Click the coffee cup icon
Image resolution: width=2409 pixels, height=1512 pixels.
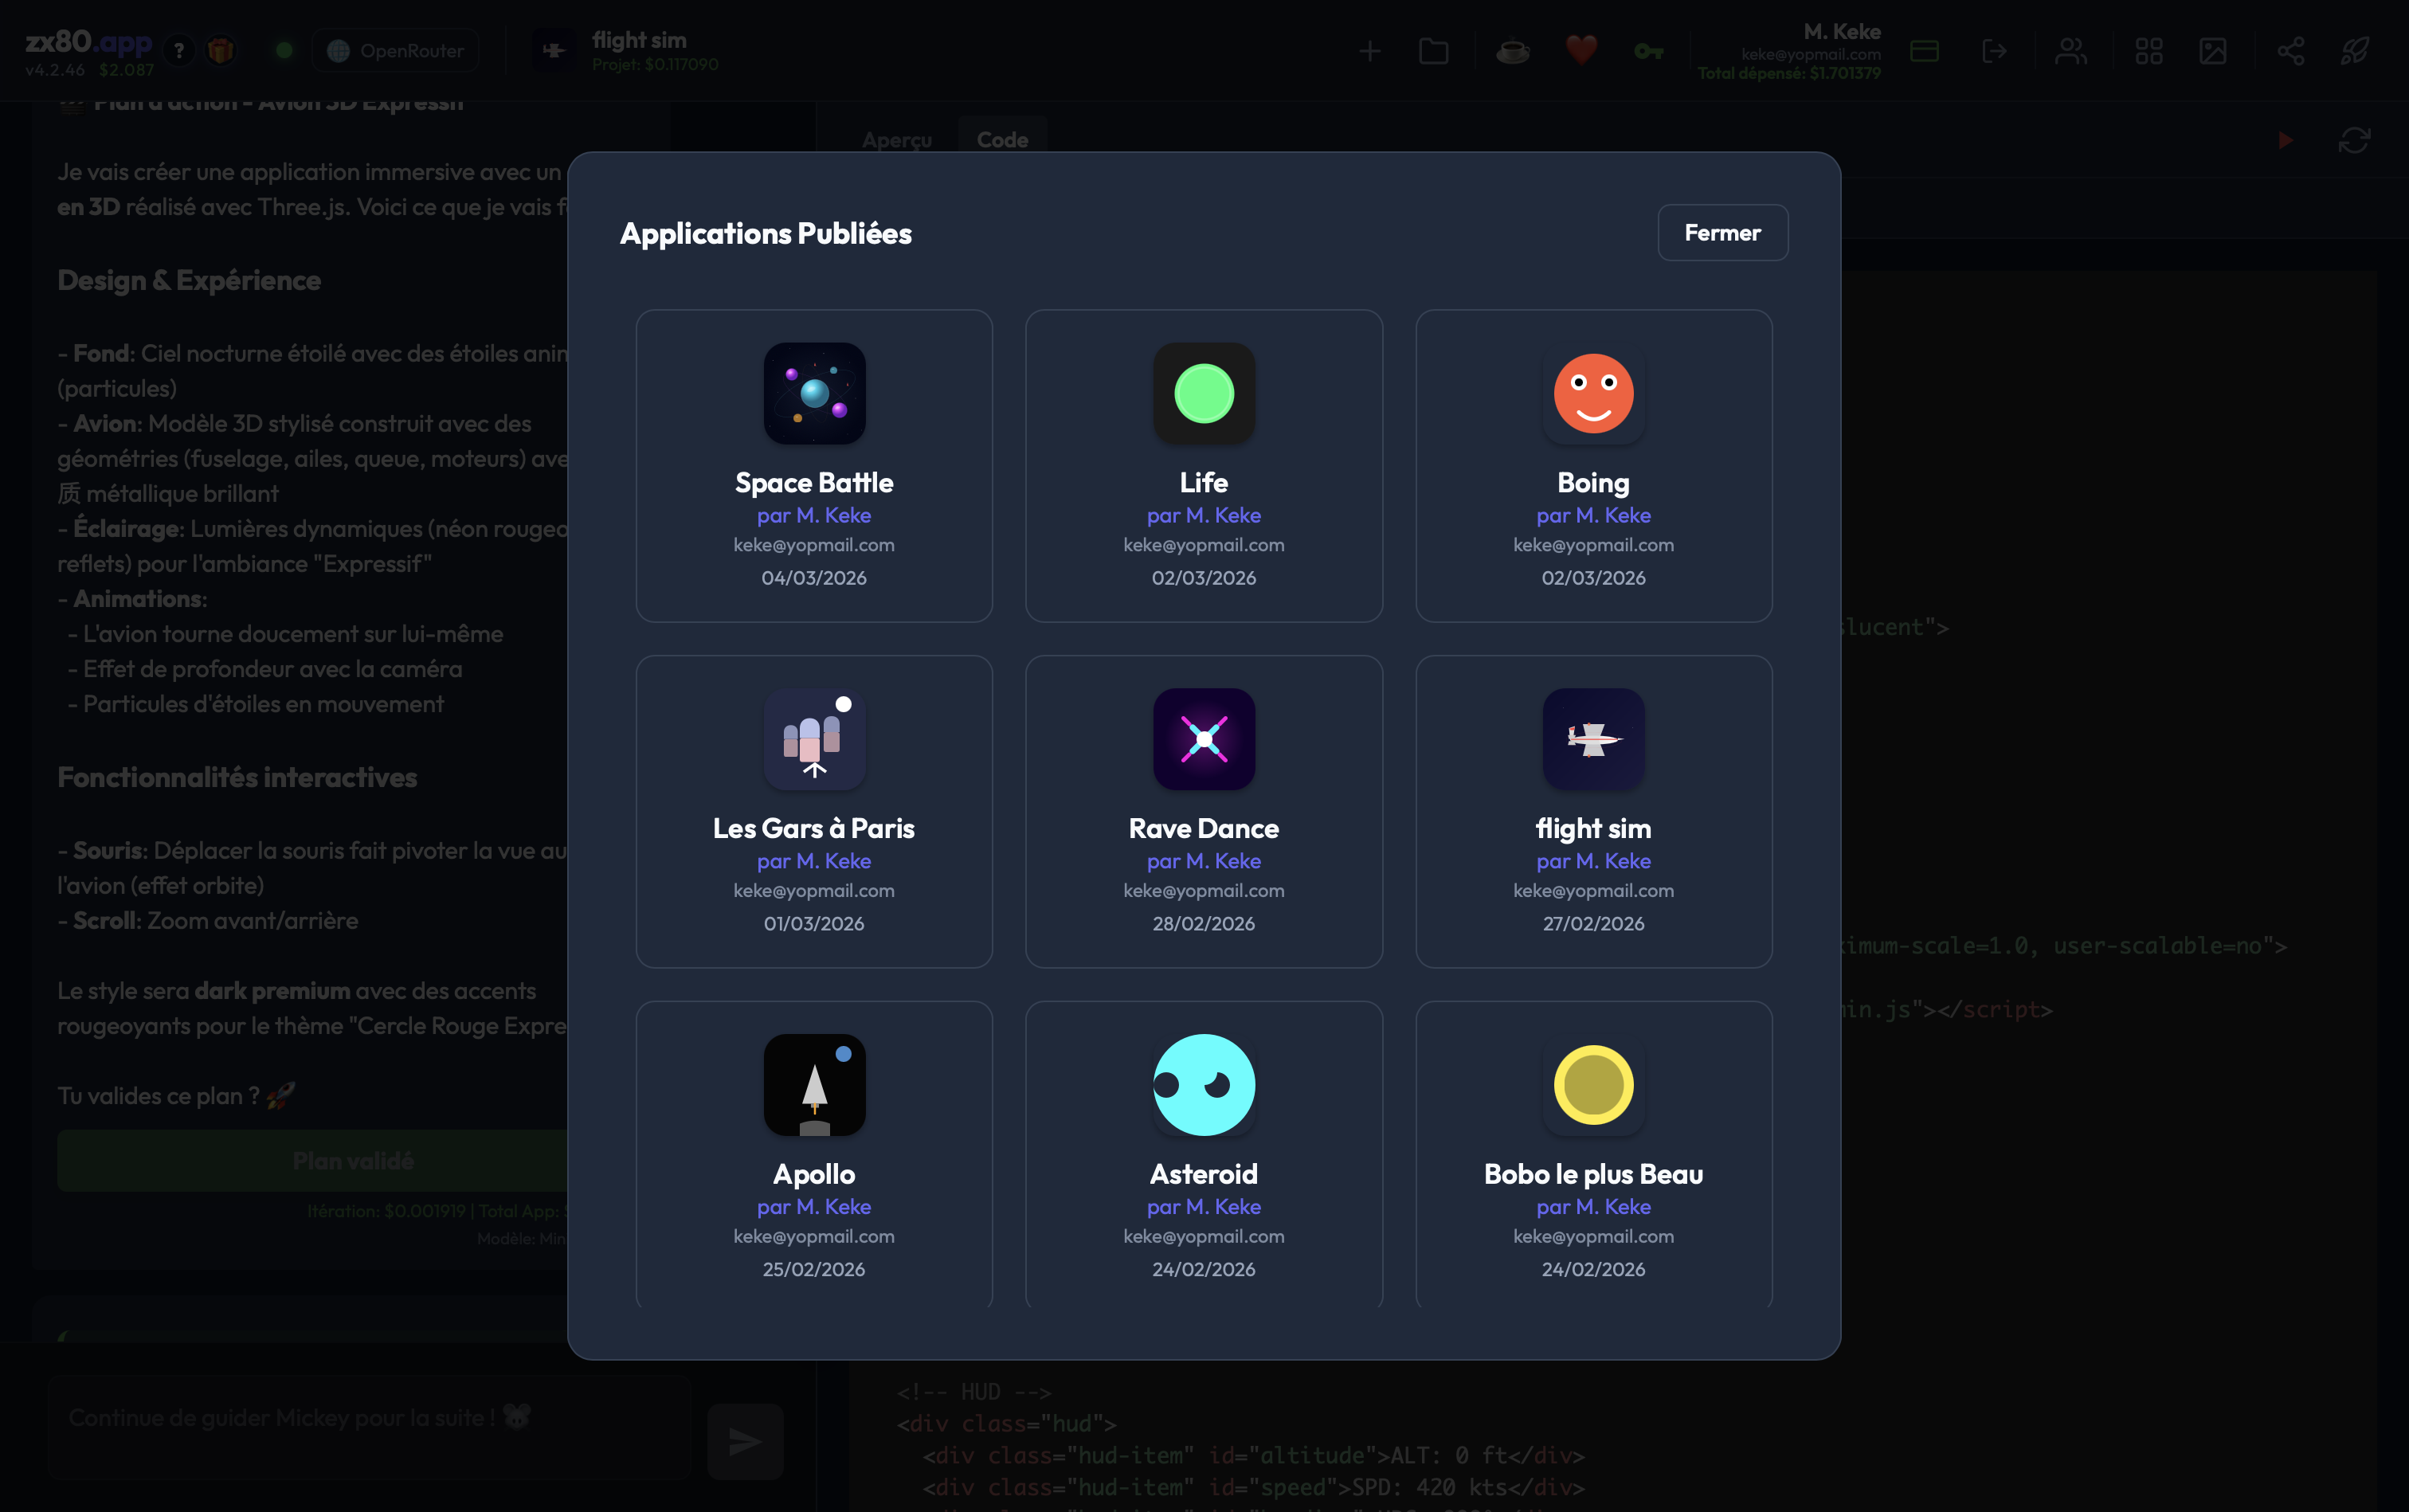[x=1513, y=51]
